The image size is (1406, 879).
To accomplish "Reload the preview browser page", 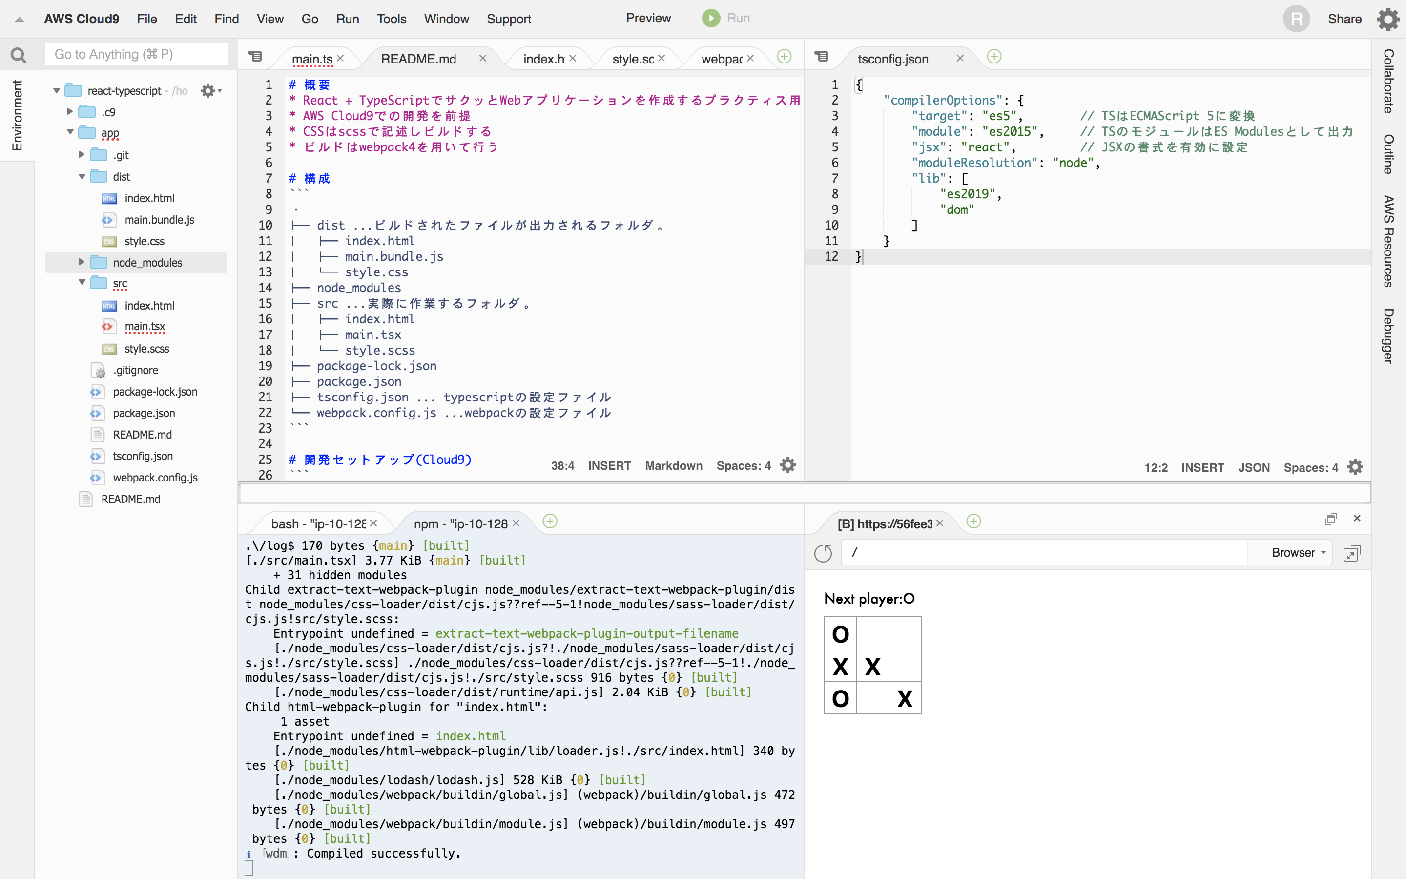I will 823,553.
